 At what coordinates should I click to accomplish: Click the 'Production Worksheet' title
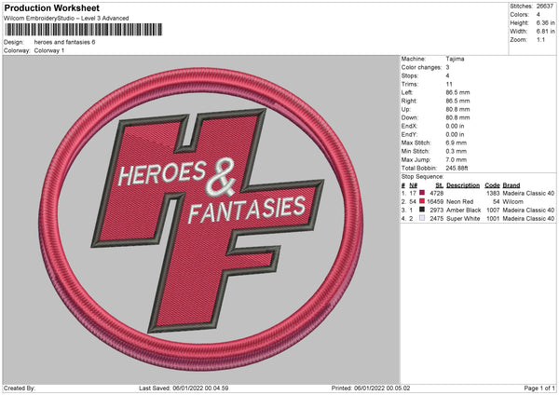(x=51, y=7)
